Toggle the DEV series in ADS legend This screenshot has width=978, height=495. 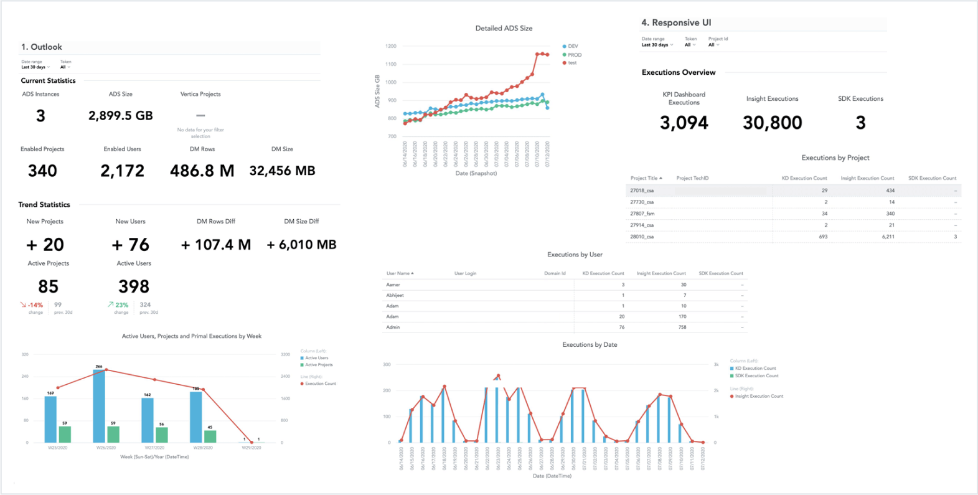570,46
